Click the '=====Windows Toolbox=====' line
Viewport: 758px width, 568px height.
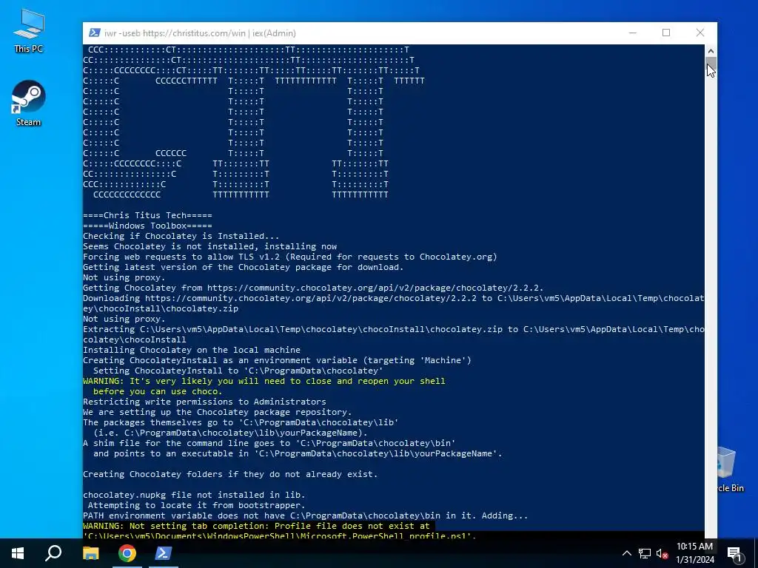click(147, 226)
